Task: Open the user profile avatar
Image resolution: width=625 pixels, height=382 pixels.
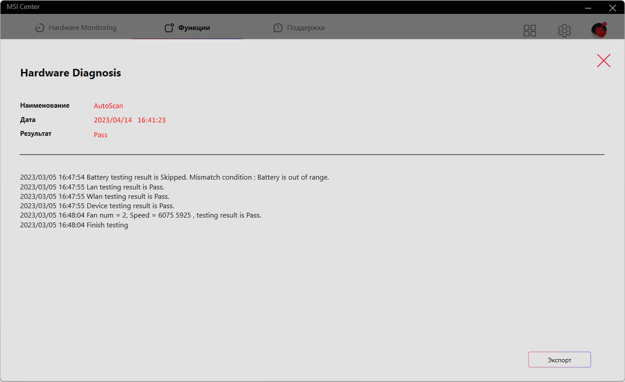Action: pyautogui.click(x=599, y=30)
